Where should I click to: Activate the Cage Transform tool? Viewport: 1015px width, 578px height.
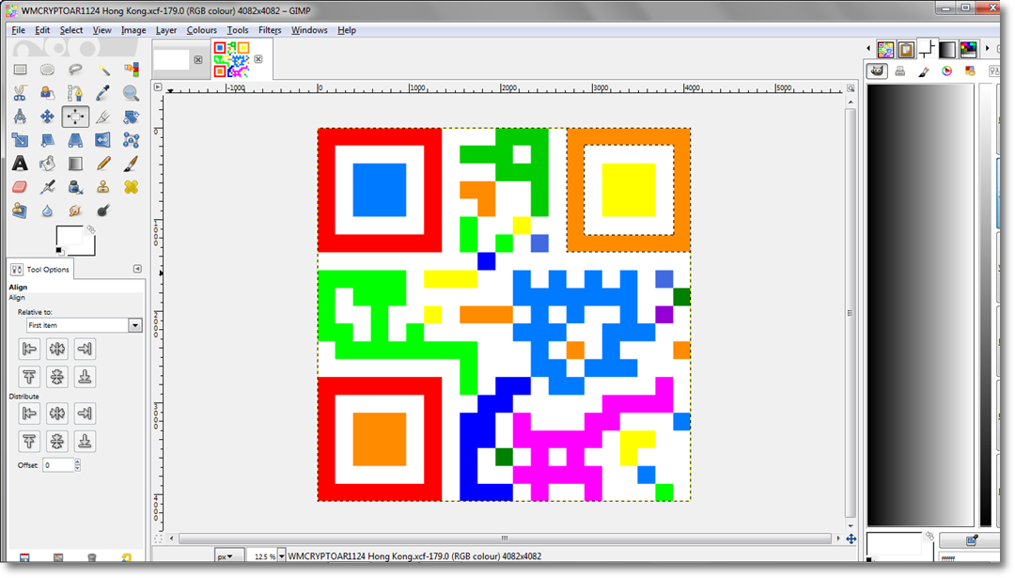(131, 140)
